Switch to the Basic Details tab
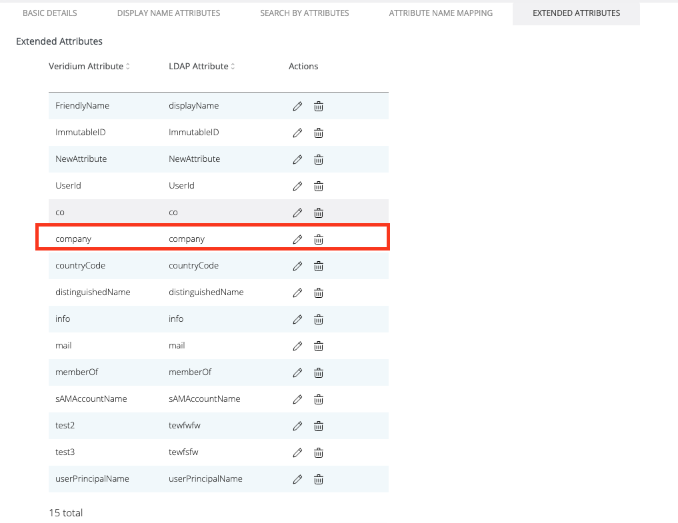The height and width of the screenshot is (523, 678). tap(50, 13)
